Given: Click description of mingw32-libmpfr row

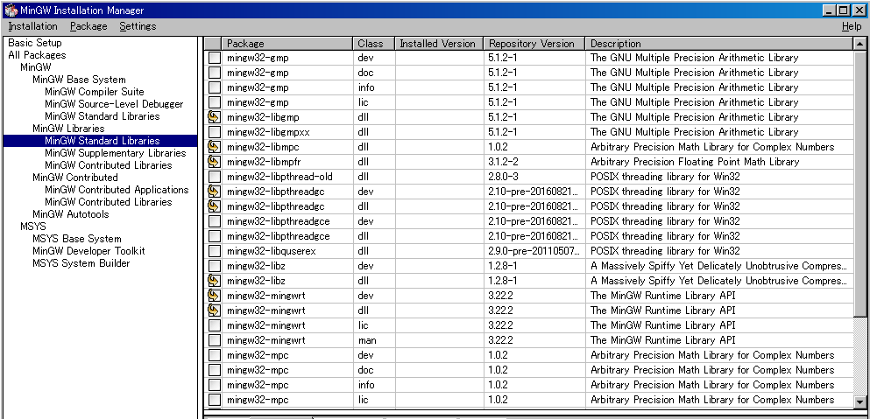Looking at the screenshot, I should coord(695,162).
